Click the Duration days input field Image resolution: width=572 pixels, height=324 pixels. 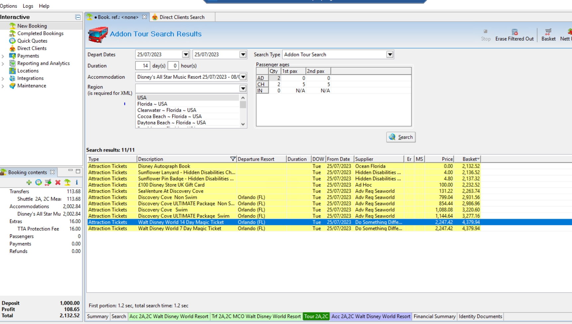coord(143,66)
